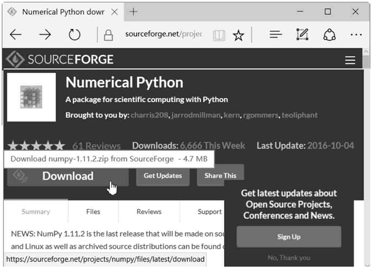The width and height of the screenshot is (371, 267).
Task: Open contributor charris208 profile
Action: click(149, 115)
